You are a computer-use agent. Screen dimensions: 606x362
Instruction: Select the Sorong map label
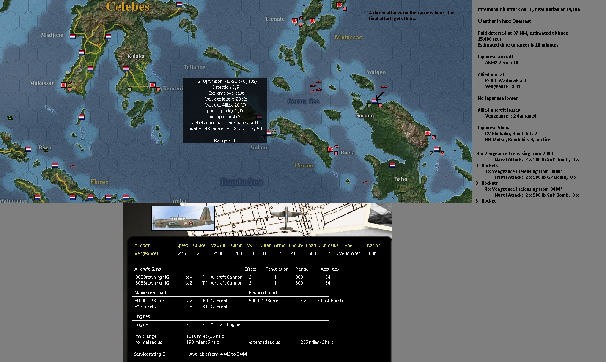tap(365, 115)
